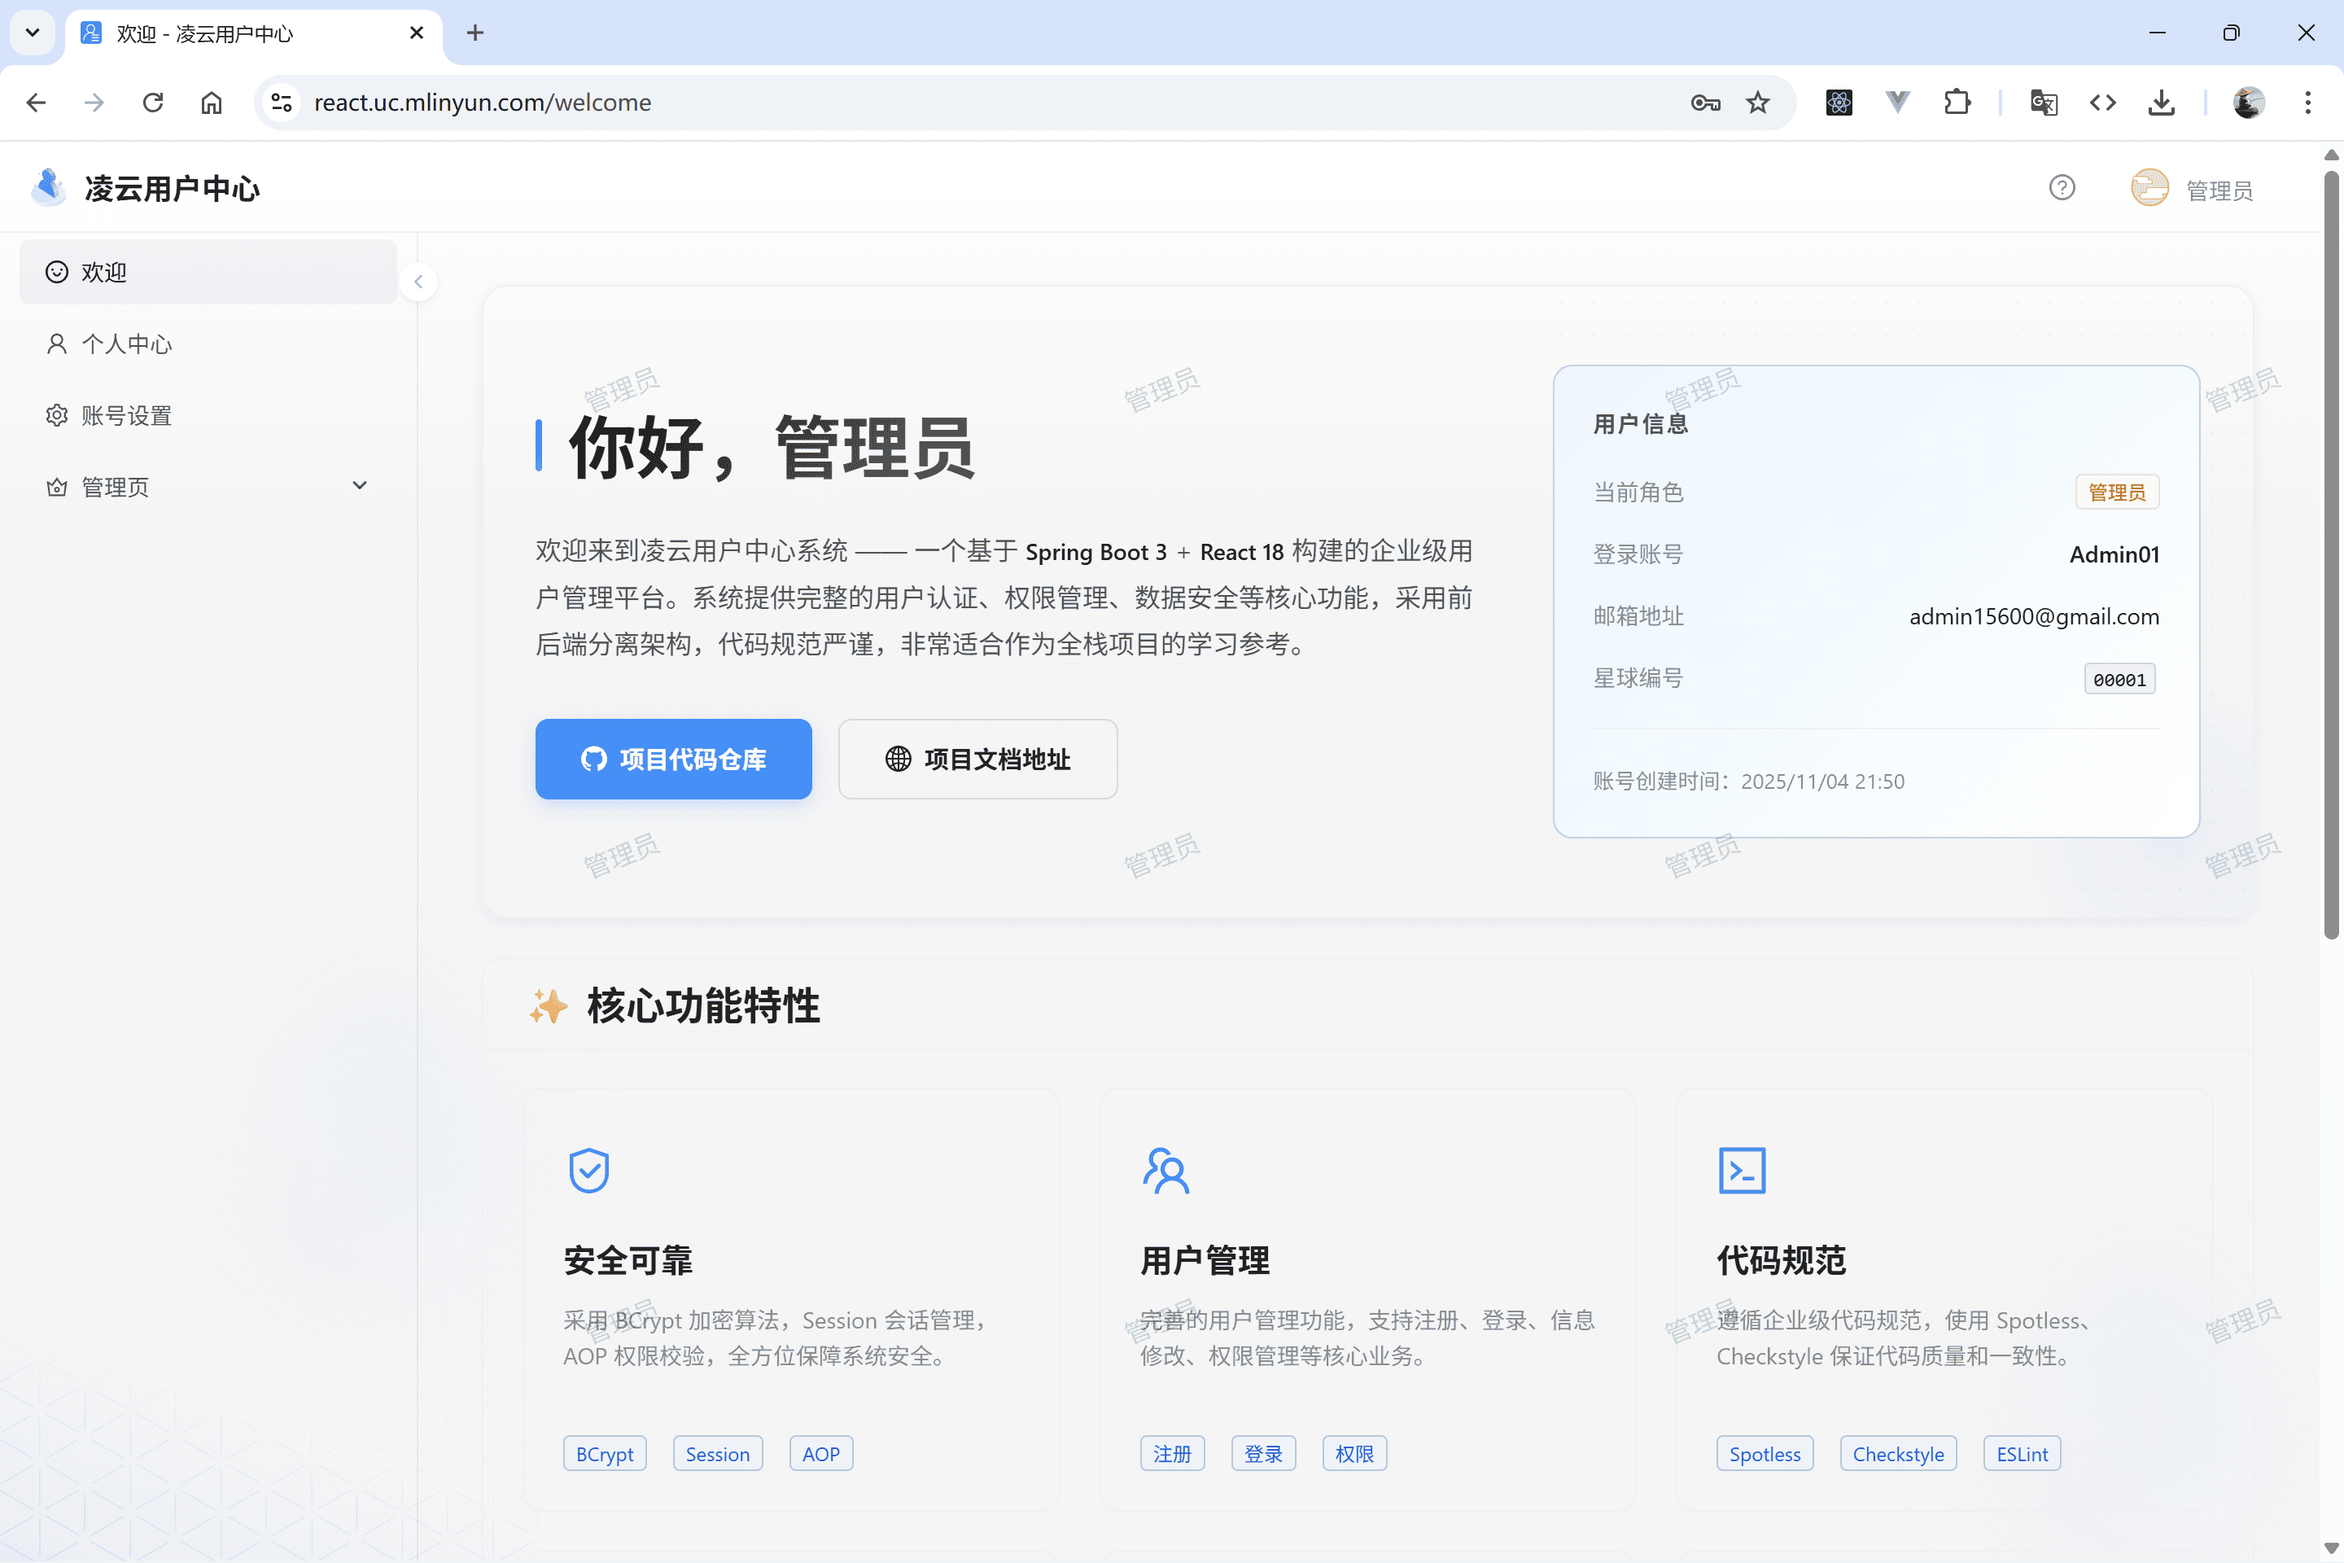Collapse the sidebar with the arrow handle
The height and width of the screenshot is (1563, 2344).
pyautogui.click(x=418, y=282)
